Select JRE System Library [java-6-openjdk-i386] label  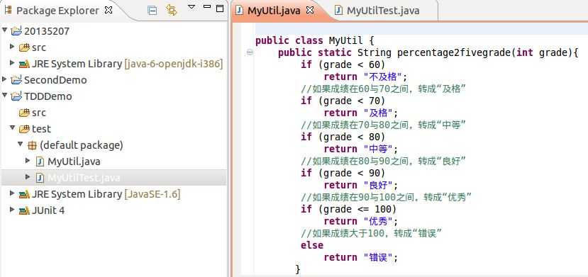pos(128,64)
